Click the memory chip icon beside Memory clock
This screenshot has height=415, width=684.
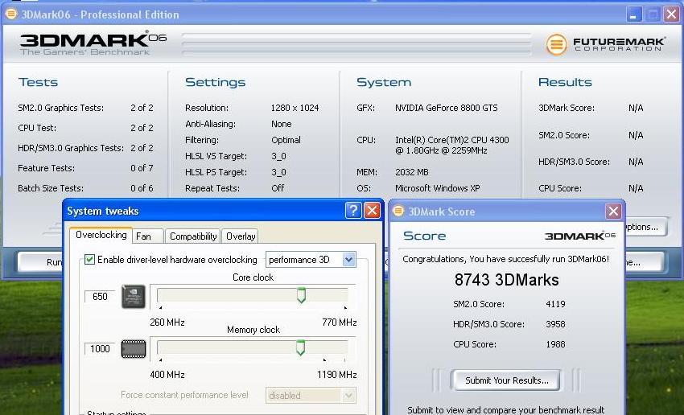(x=133, y=349)
